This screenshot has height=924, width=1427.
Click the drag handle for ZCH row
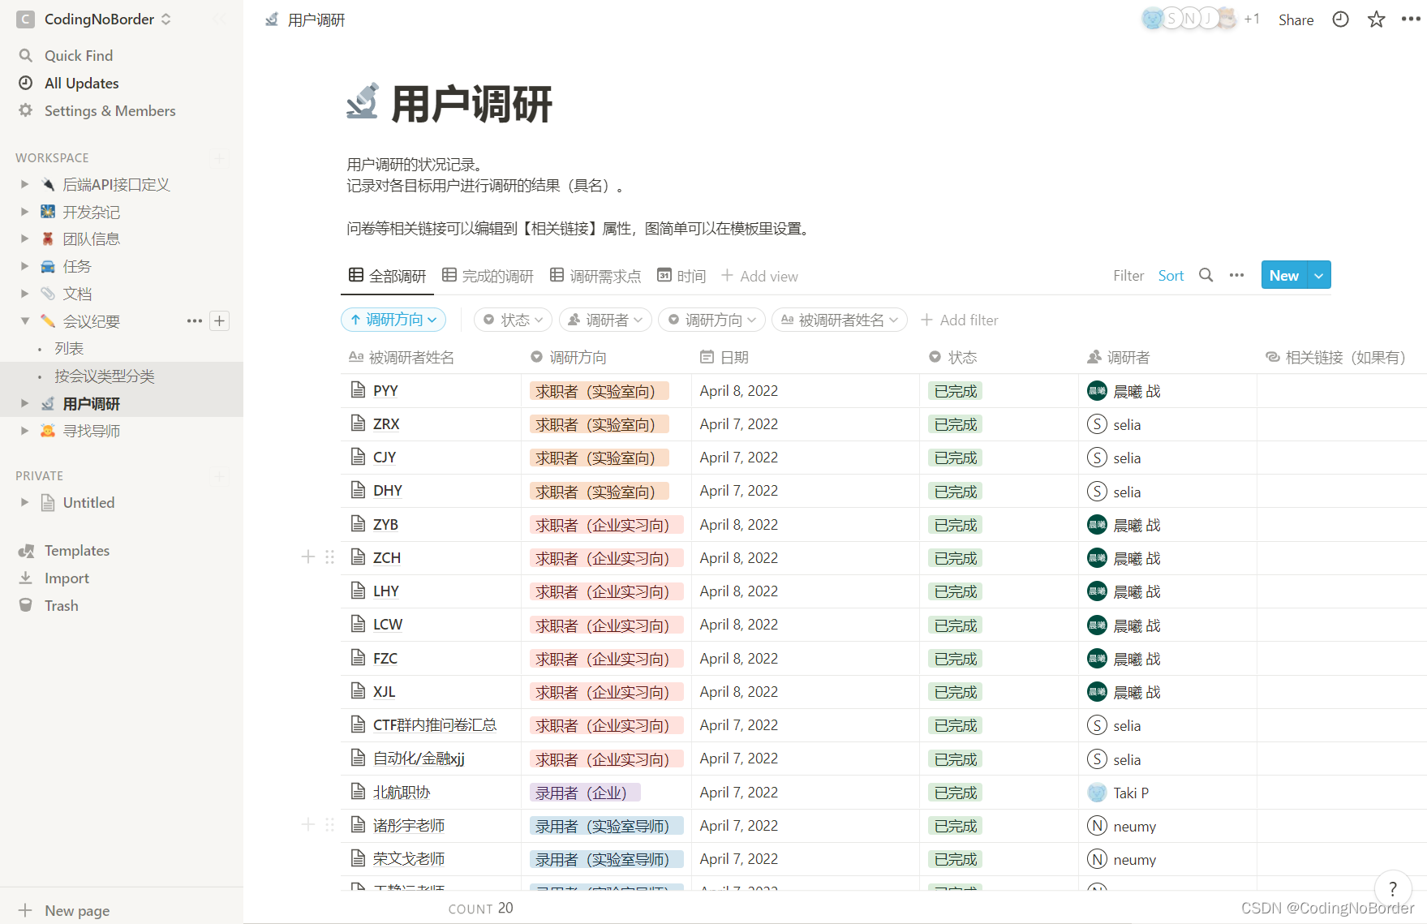tap(329, 557)
